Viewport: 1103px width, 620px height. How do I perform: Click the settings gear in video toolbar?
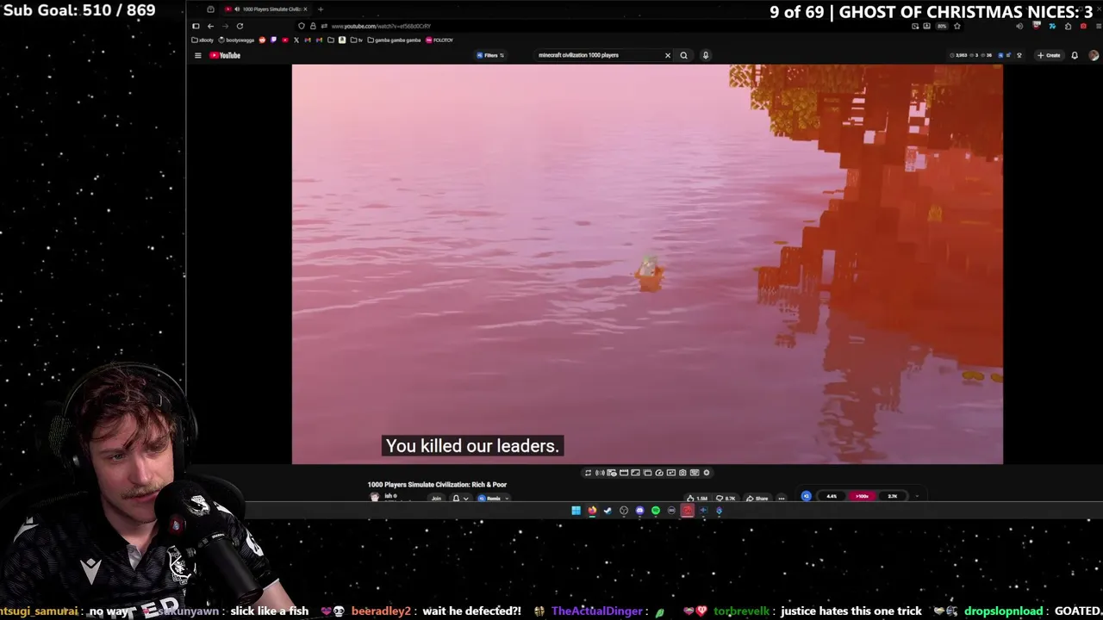[x=707, y=473]
